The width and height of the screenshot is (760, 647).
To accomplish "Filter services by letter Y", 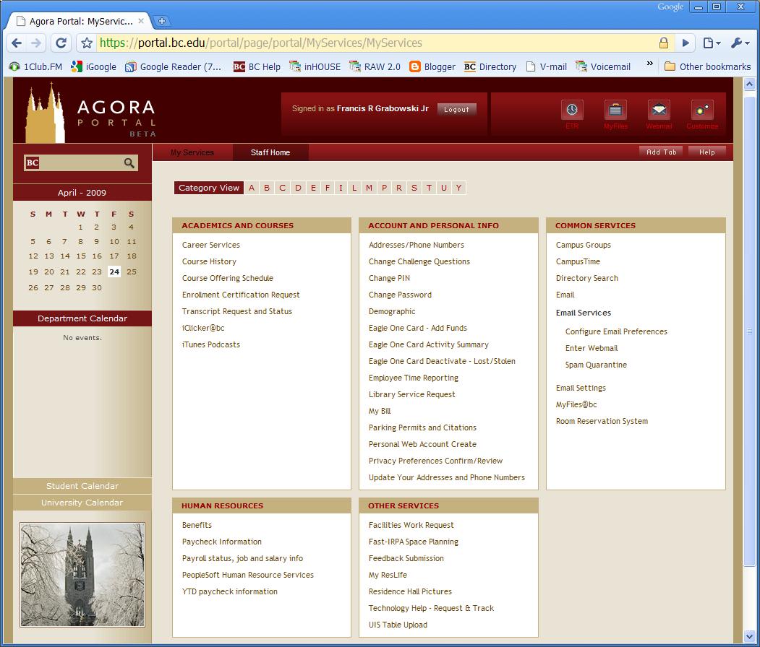I will pyautogui.click(x=458, y=188).
